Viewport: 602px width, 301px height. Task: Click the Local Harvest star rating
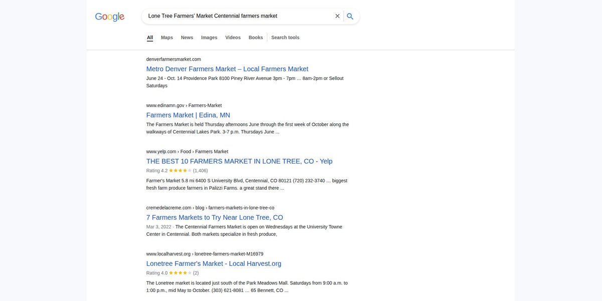click(180, 273)
